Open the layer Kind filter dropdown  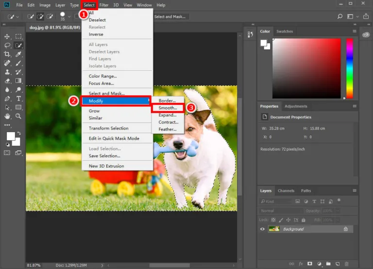pos(276,202)
